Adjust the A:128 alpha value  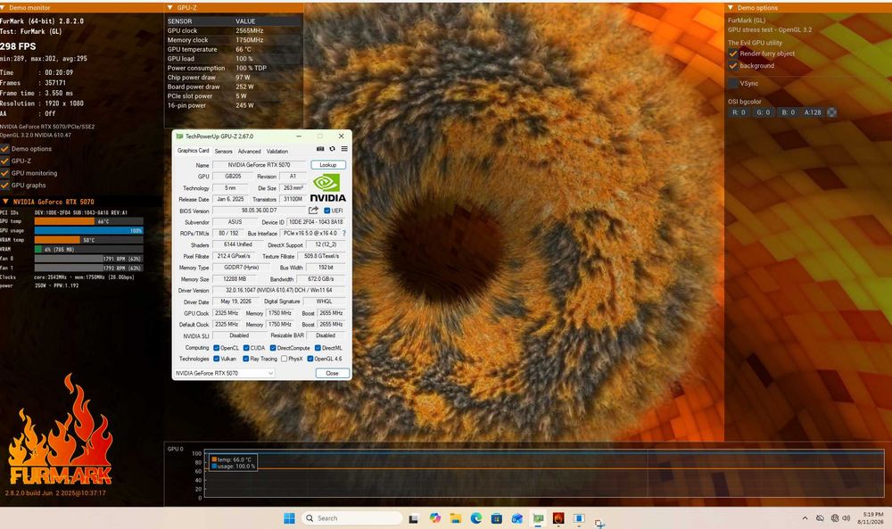click(x=813, y=112)
